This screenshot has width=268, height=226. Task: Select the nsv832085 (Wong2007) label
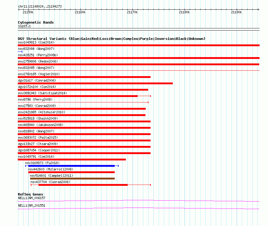(36, 68)
